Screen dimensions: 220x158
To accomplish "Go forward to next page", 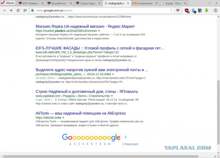I will click(x=11, y=10).
